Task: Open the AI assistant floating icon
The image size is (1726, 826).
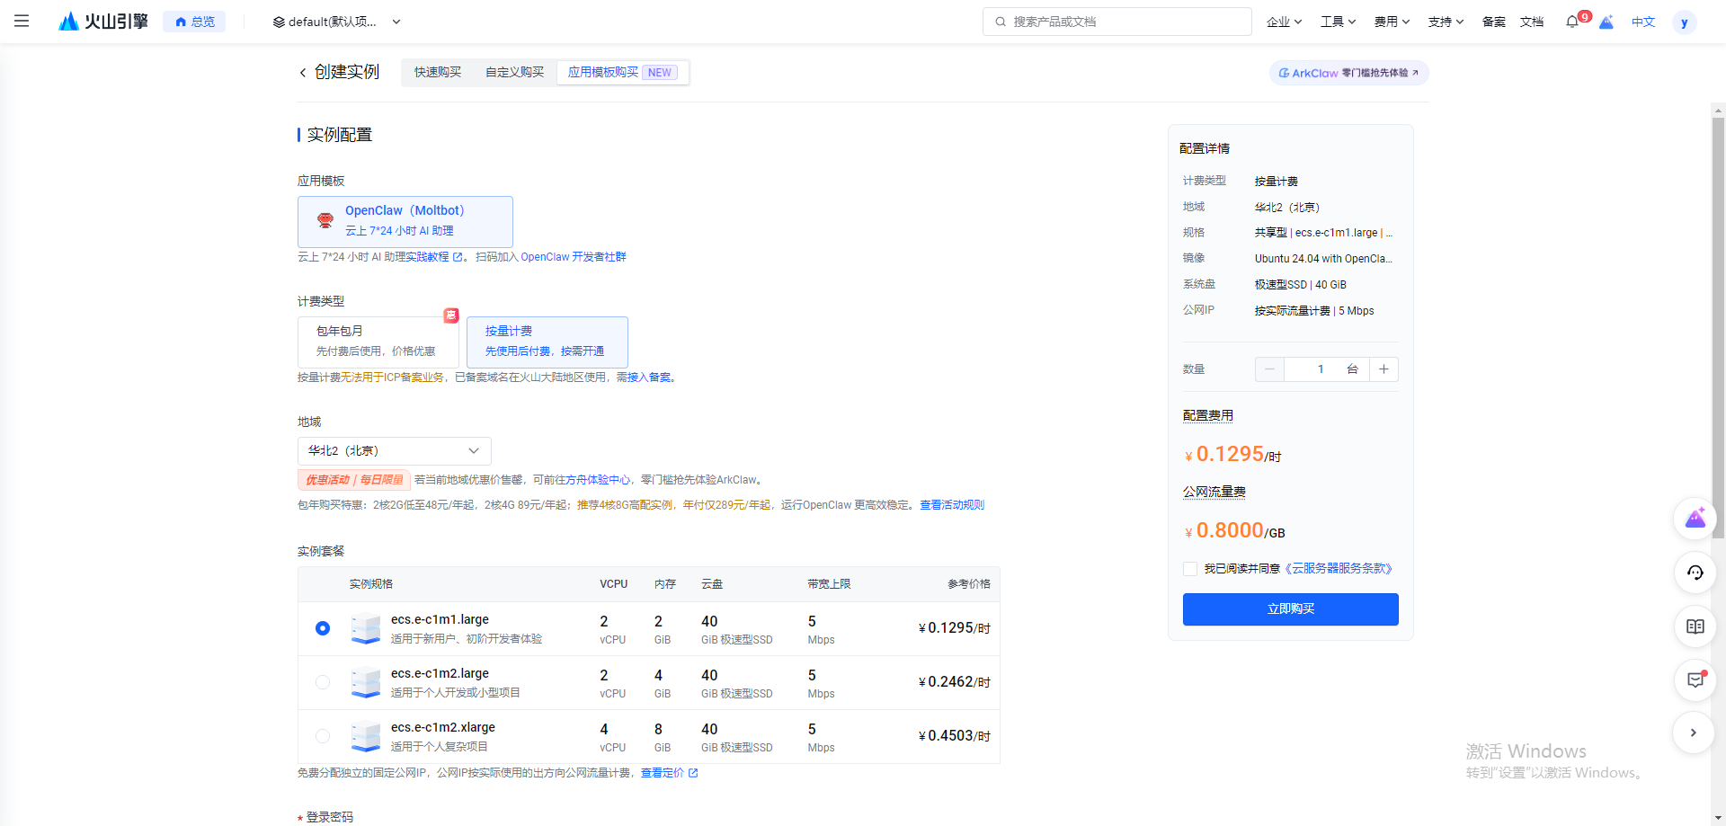Action: (x=1695, y=519)
